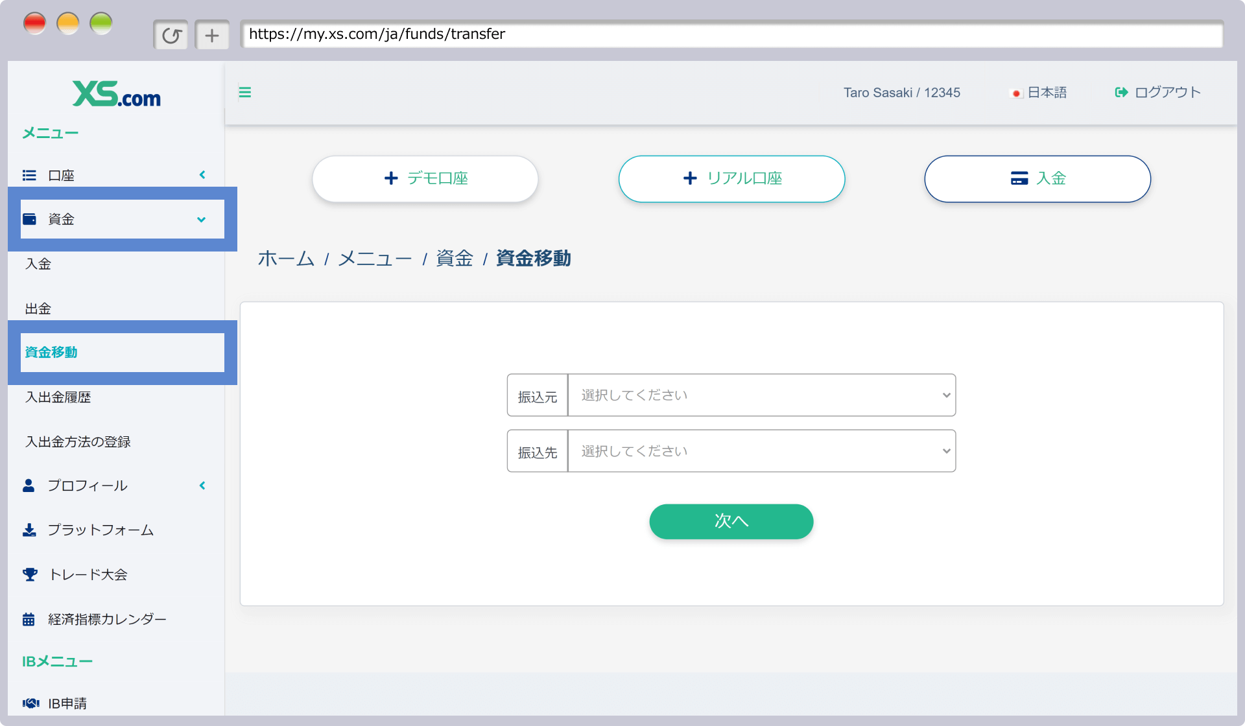
Task: Click メニュー in the breadcrumb
Action: (x=375, y=259)
